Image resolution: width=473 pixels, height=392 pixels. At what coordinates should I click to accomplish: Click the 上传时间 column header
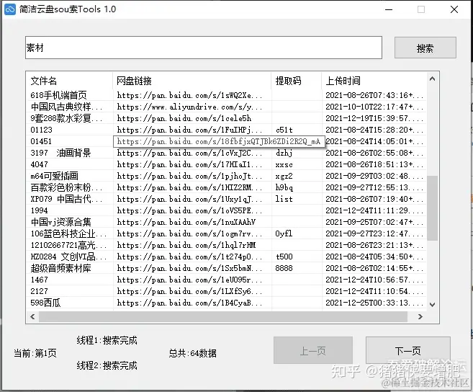[374, 81]
